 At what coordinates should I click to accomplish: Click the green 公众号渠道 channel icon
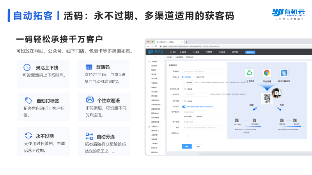tap(249, 73)
